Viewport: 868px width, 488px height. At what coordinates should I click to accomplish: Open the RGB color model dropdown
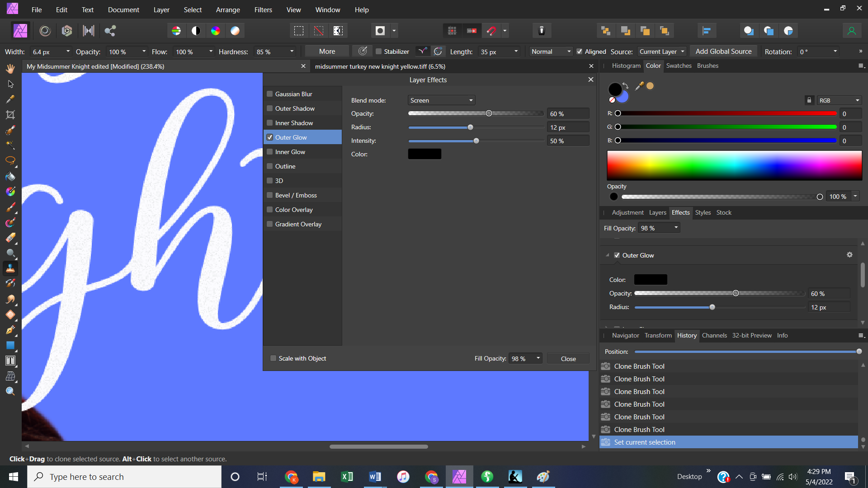(839, 100)
